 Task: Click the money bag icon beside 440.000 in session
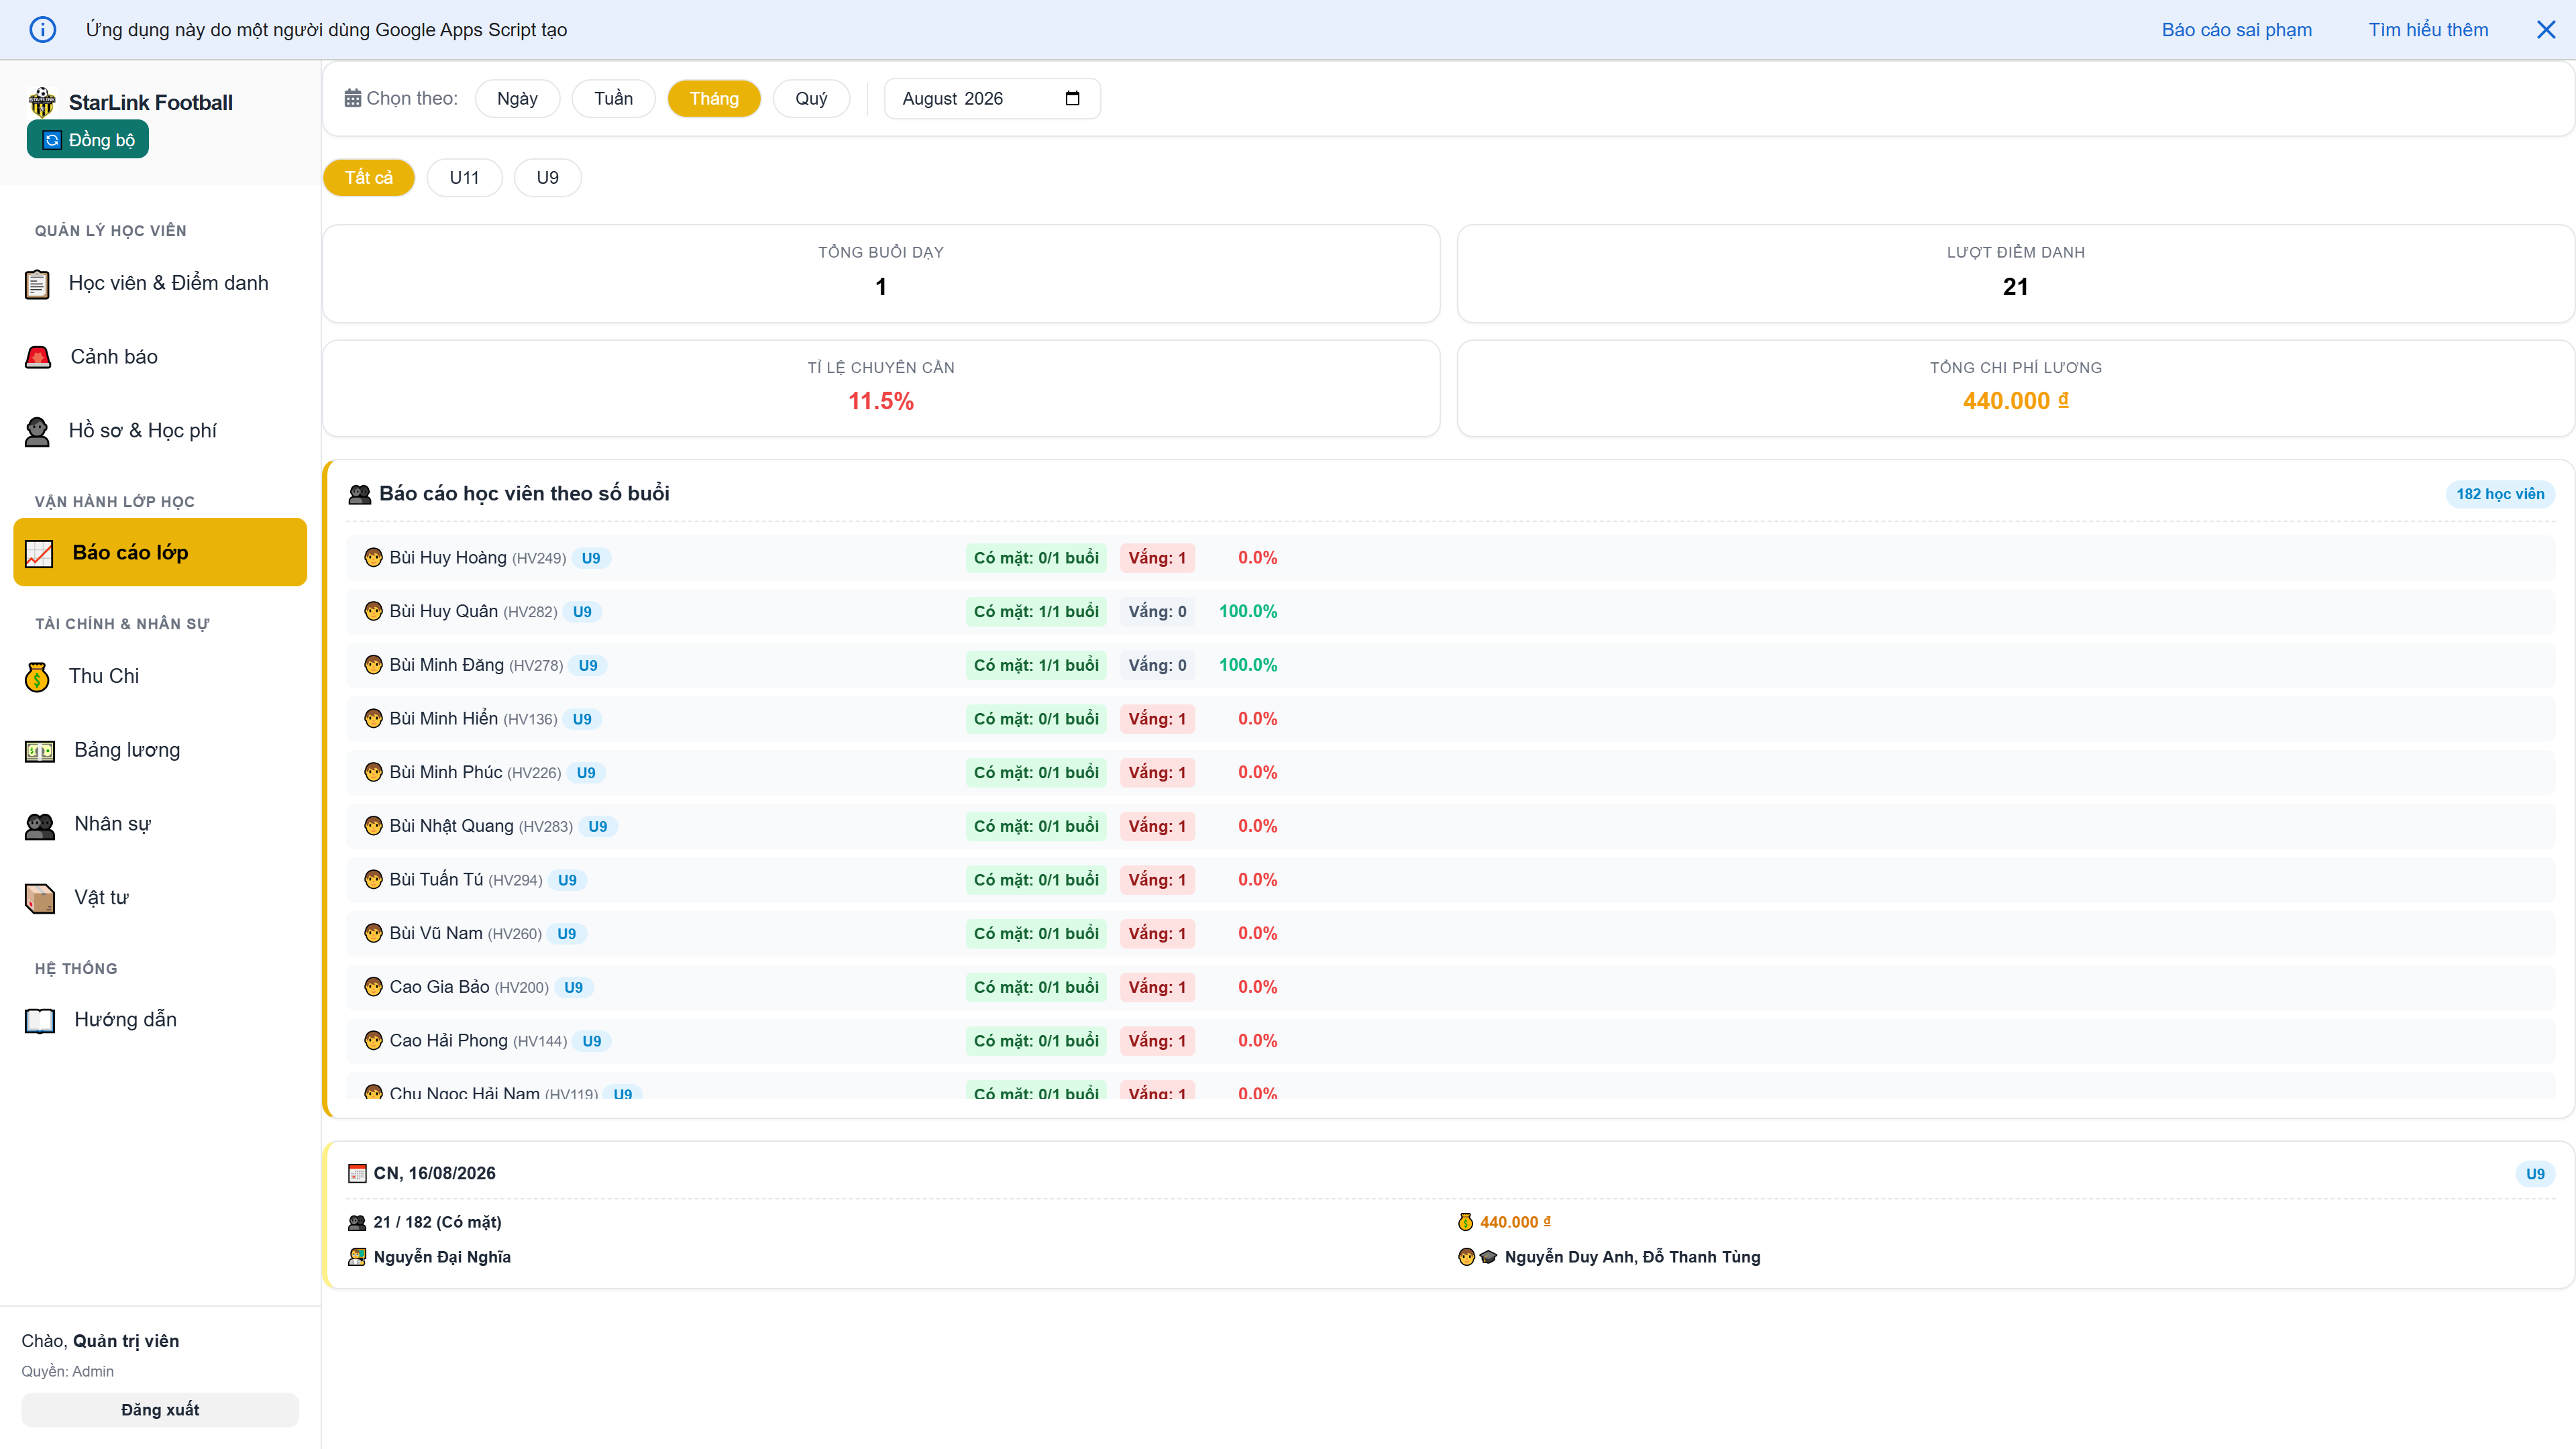[x=1465, y=1222]
